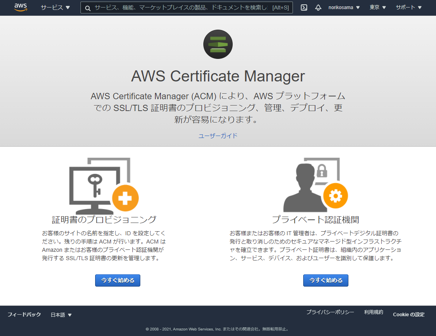Click 今すぐ始める under プライベート認証機関
Viewport: 436px width, 336px height.
pos(325,280)
